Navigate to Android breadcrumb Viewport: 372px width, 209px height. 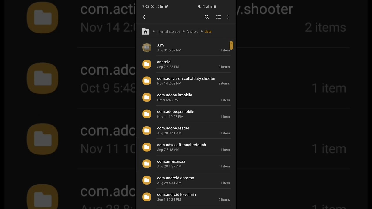[192, 31]
